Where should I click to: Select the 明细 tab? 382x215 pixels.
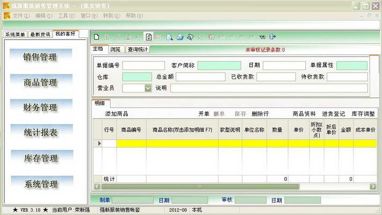click(x=100, y=103)
